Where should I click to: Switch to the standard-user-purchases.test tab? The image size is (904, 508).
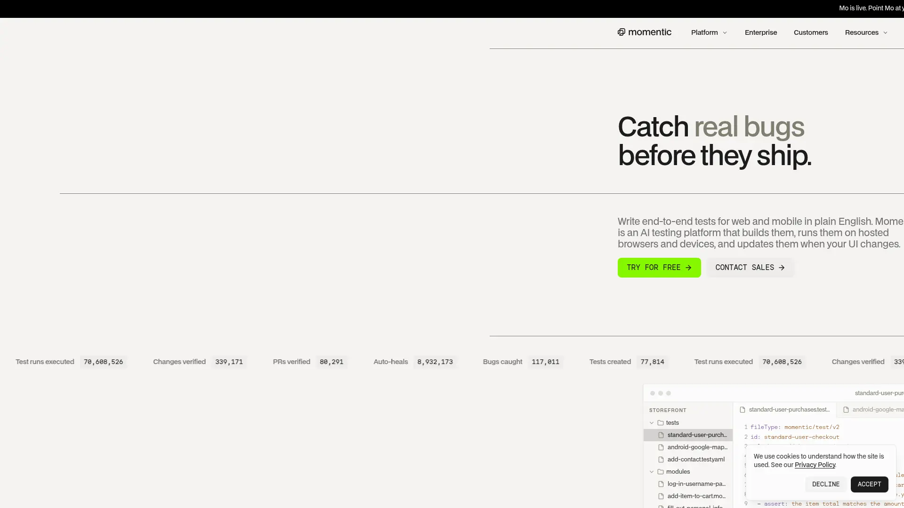tap(784, 410)
